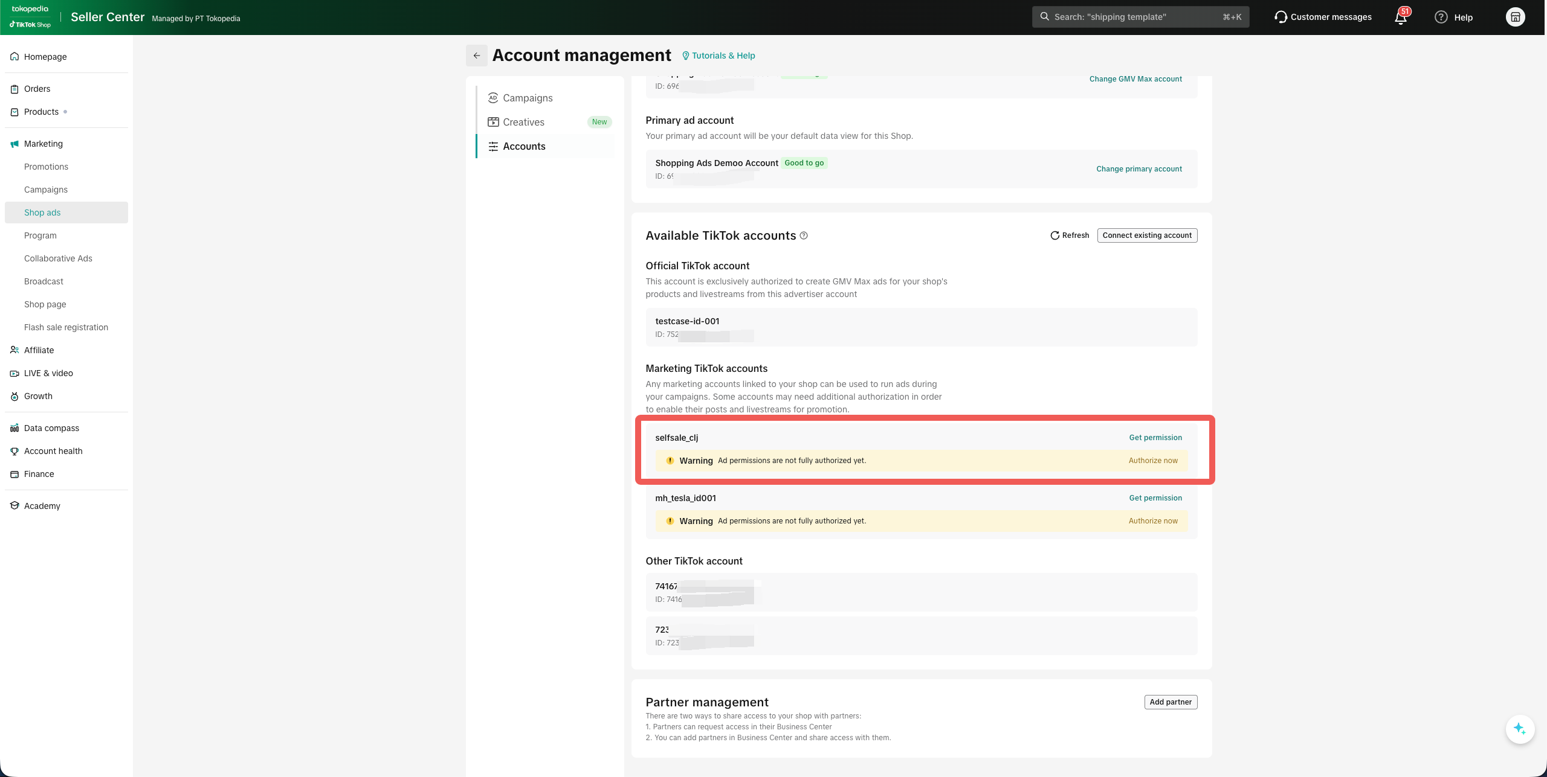The image size is (1547, 777).
Task: Click info icon next to Available TikTok accounts
Action: tap(804, 235)
